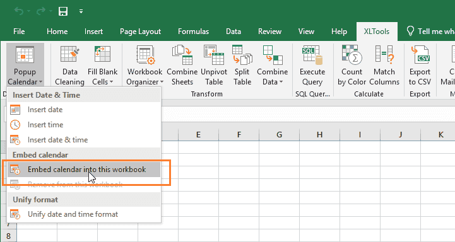Select Unify date and time format
The width and height of the screenshot is (455, 242).
84,214
